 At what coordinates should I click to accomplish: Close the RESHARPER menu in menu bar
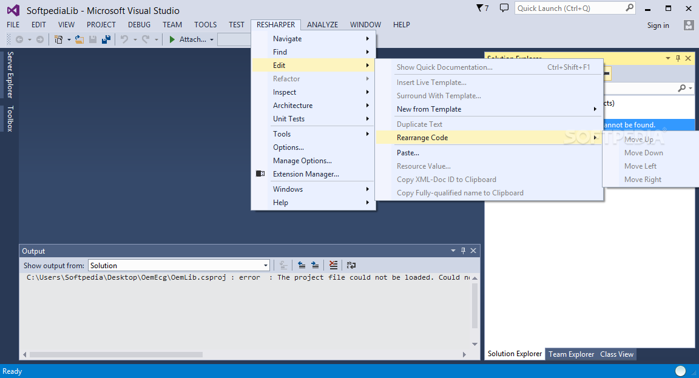point(275,25)
